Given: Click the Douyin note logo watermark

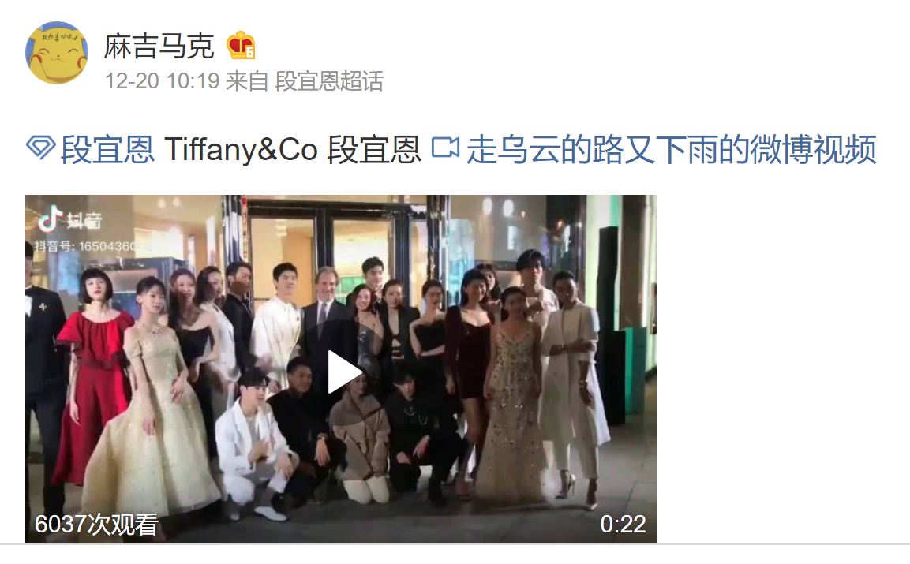Looking at the screenshot, I should (51, 219).
